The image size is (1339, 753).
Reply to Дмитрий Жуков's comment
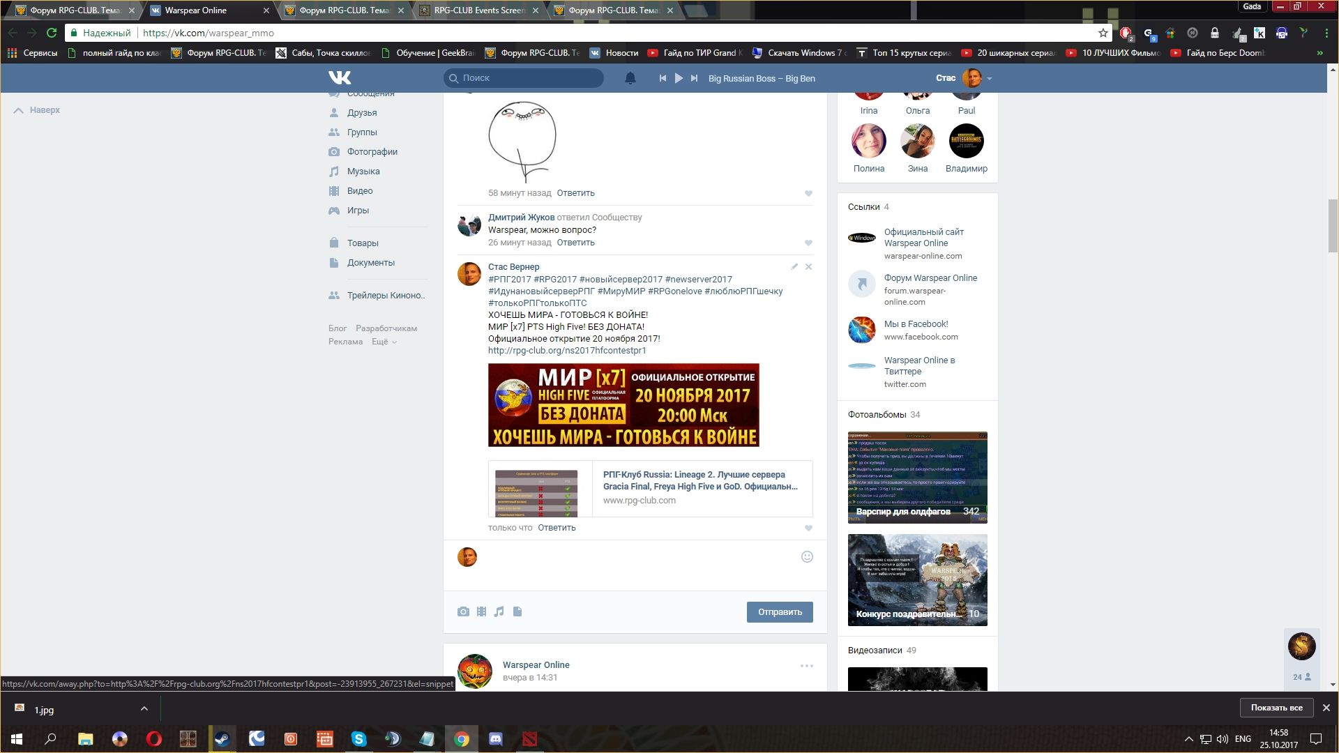point(575,243)
